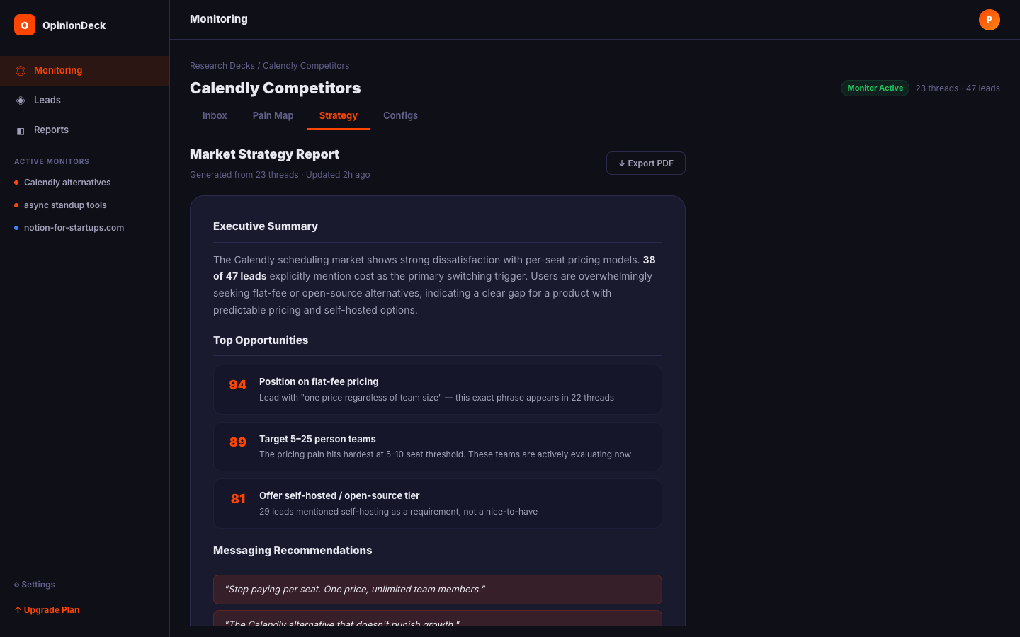Click the download arrow inside Export PDF

tap(621, 163)
